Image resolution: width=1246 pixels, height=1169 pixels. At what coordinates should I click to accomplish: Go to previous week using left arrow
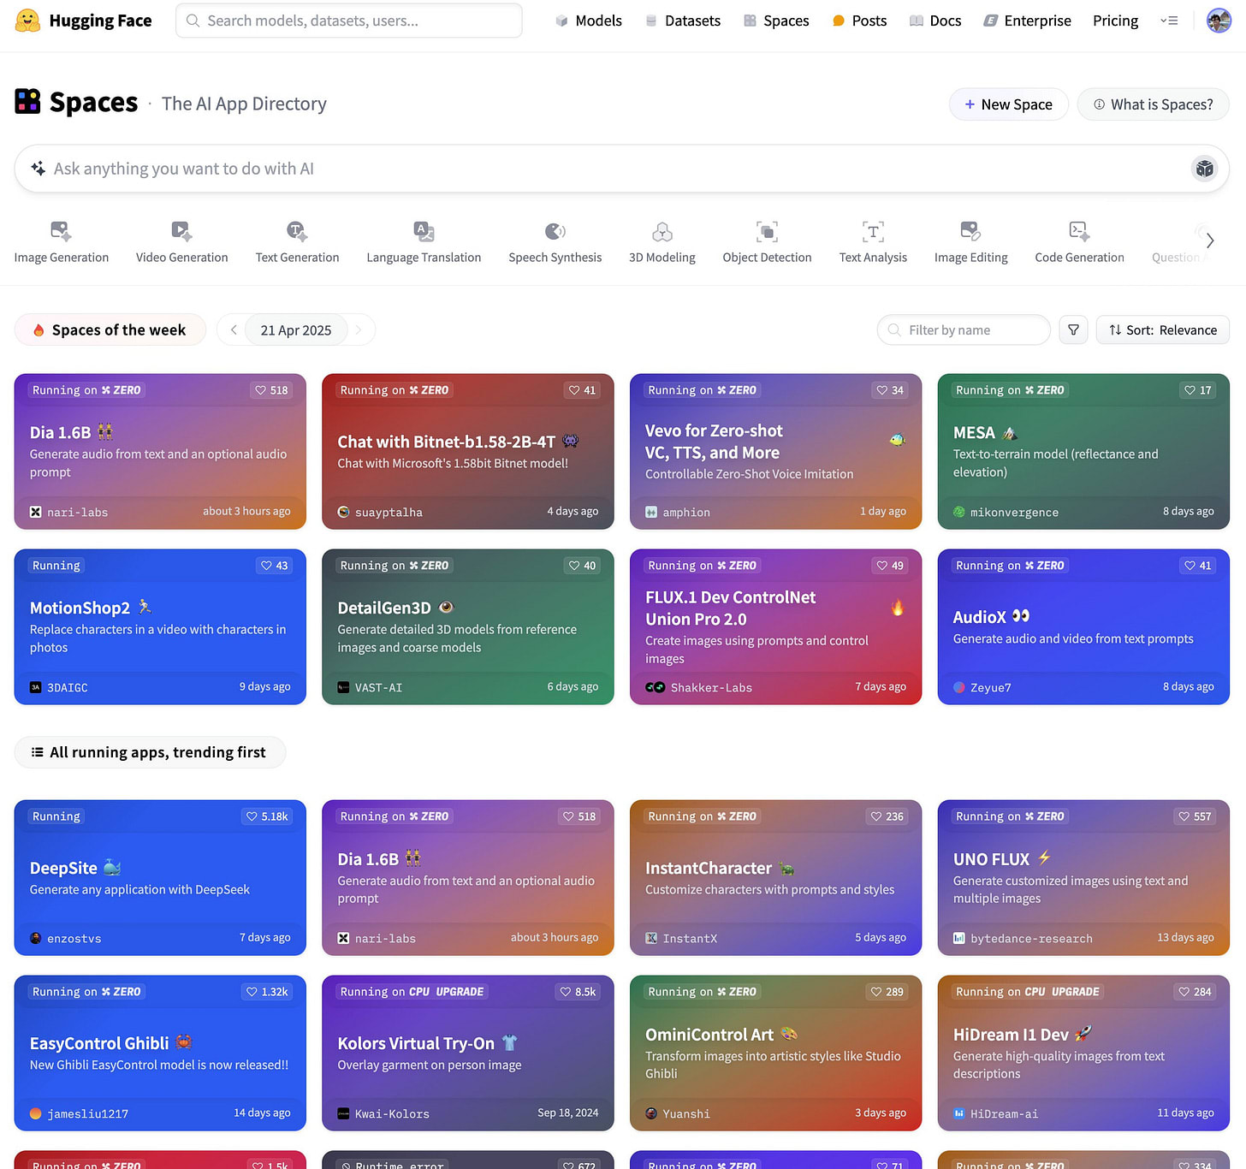point(233,329)
